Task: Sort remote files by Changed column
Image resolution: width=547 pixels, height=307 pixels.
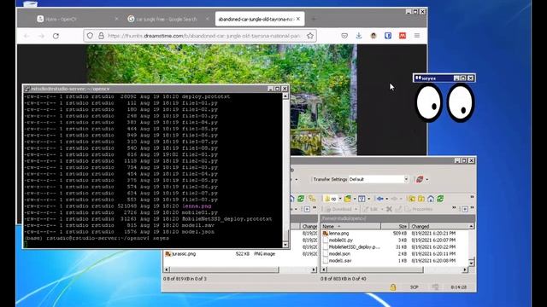Action: click(438, 226)
